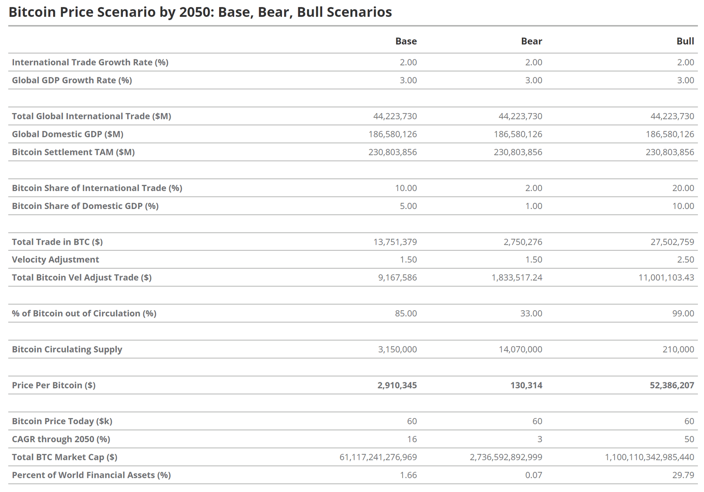Click the Percent of World Financial Assets label

[91, 475]
